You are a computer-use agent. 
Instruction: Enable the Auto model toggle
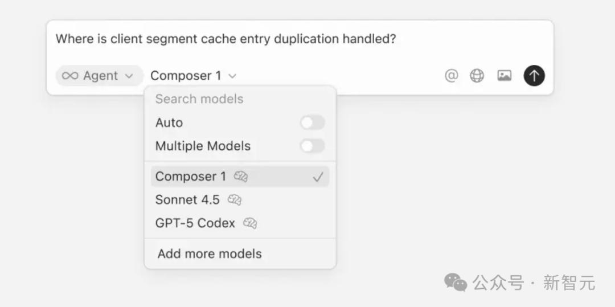312,122
